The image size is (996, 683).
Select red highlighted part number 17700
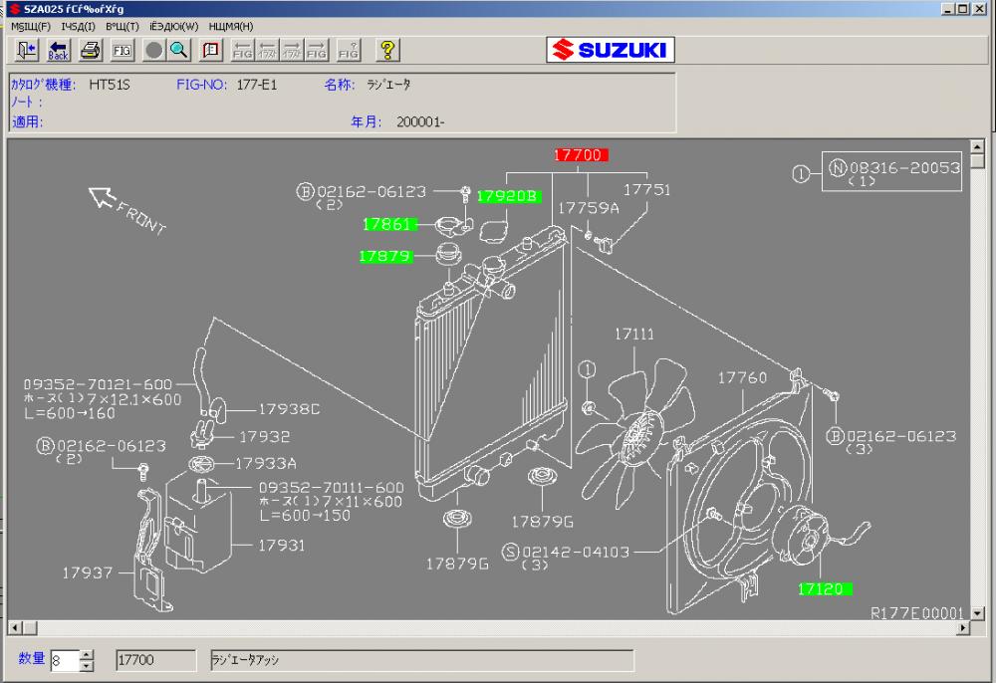click(x=581, y=155)
